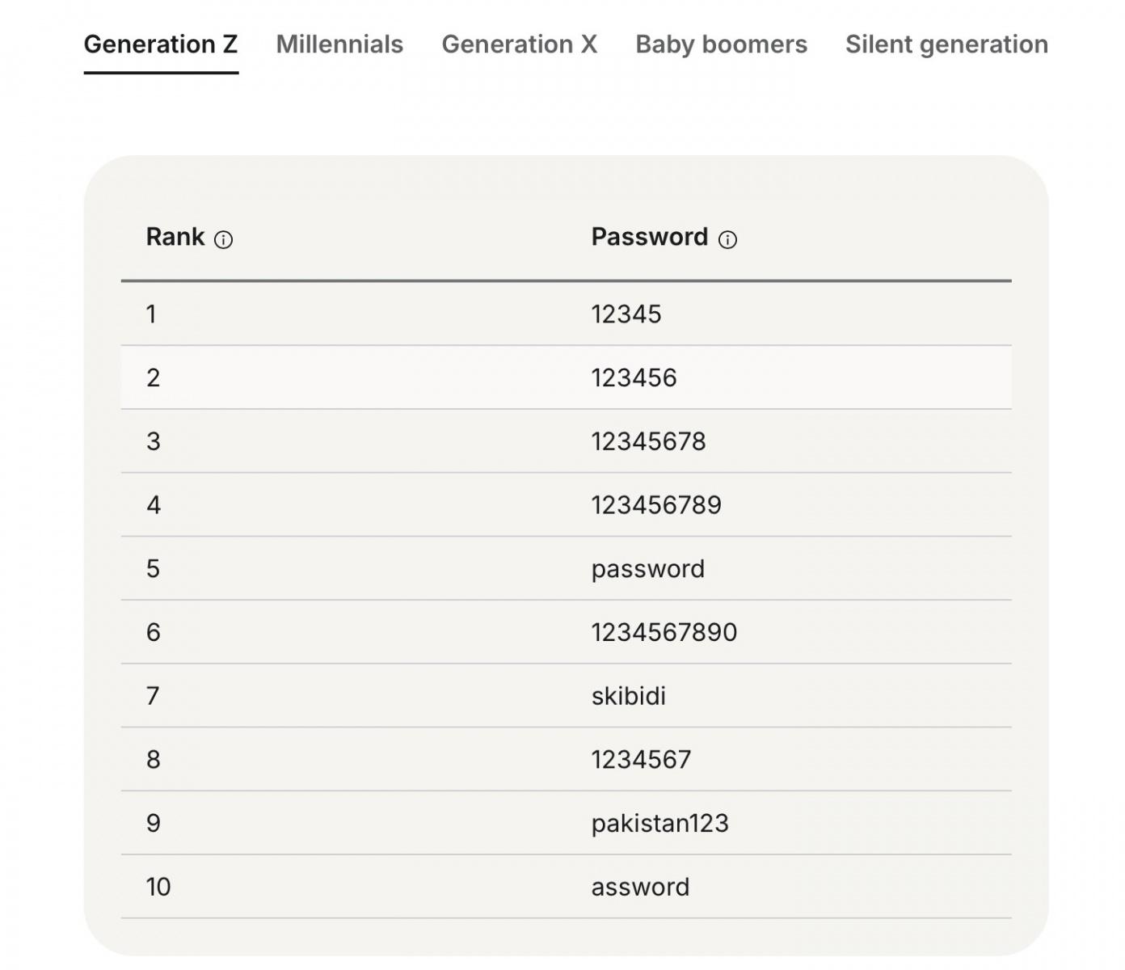Click the pakistan123 password entry

(x=659, y=824)
